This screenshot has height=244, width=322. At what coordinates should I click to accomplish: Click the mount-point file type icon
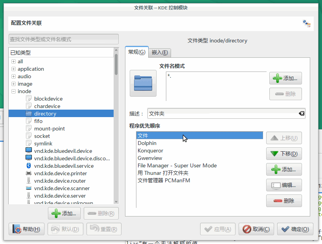tap(29, 128)
